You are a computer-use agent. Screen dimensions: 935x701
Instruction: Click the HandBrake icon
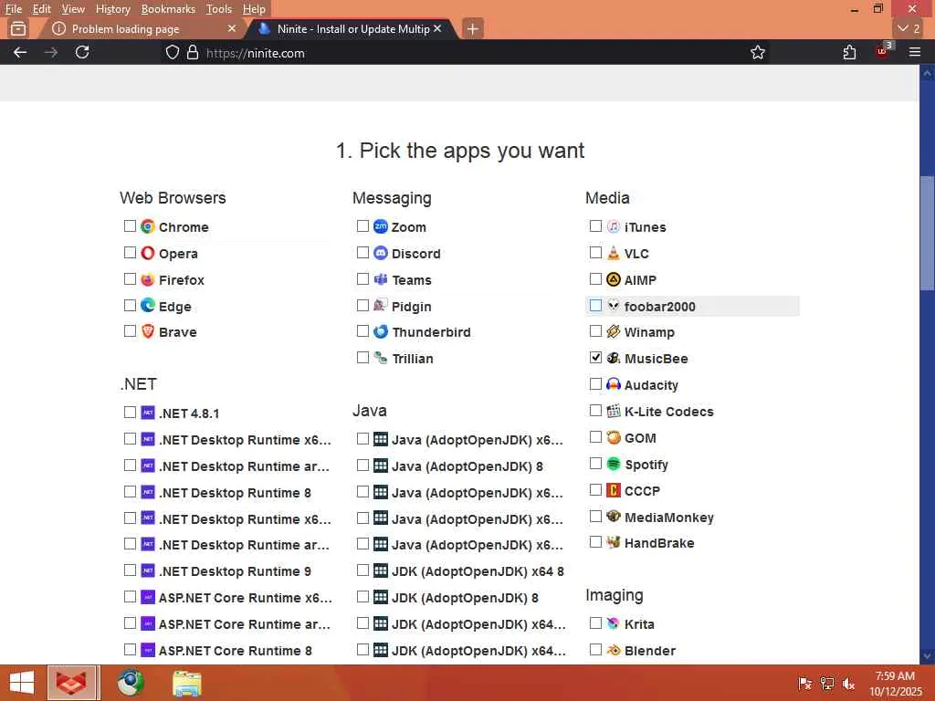tap(613, 542)
